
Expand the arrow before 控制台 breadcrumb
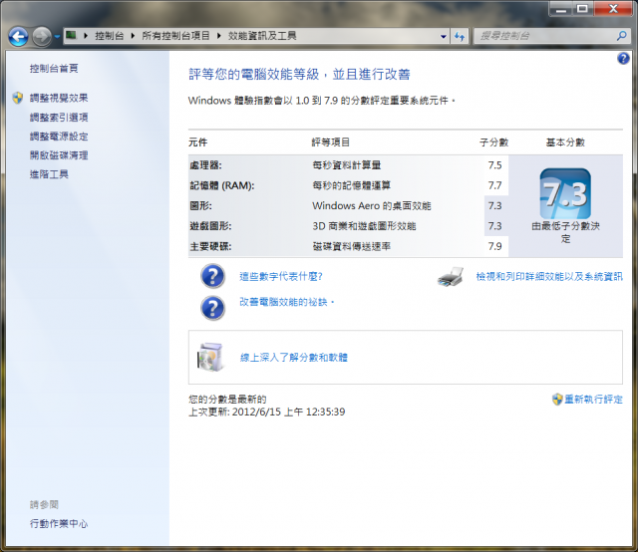pos(86,36)
